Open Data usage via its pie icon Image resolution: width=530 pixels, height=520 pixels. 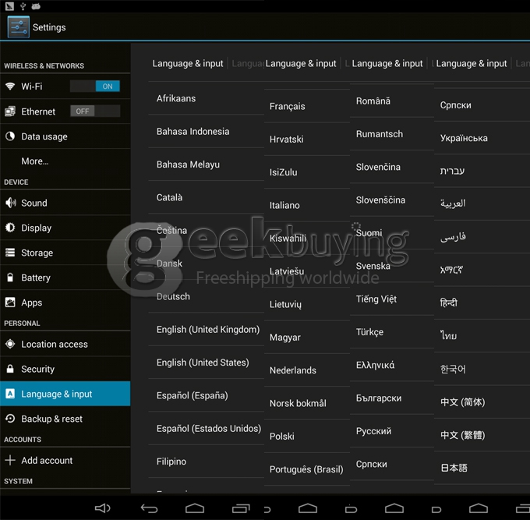[x=10, y=136]
